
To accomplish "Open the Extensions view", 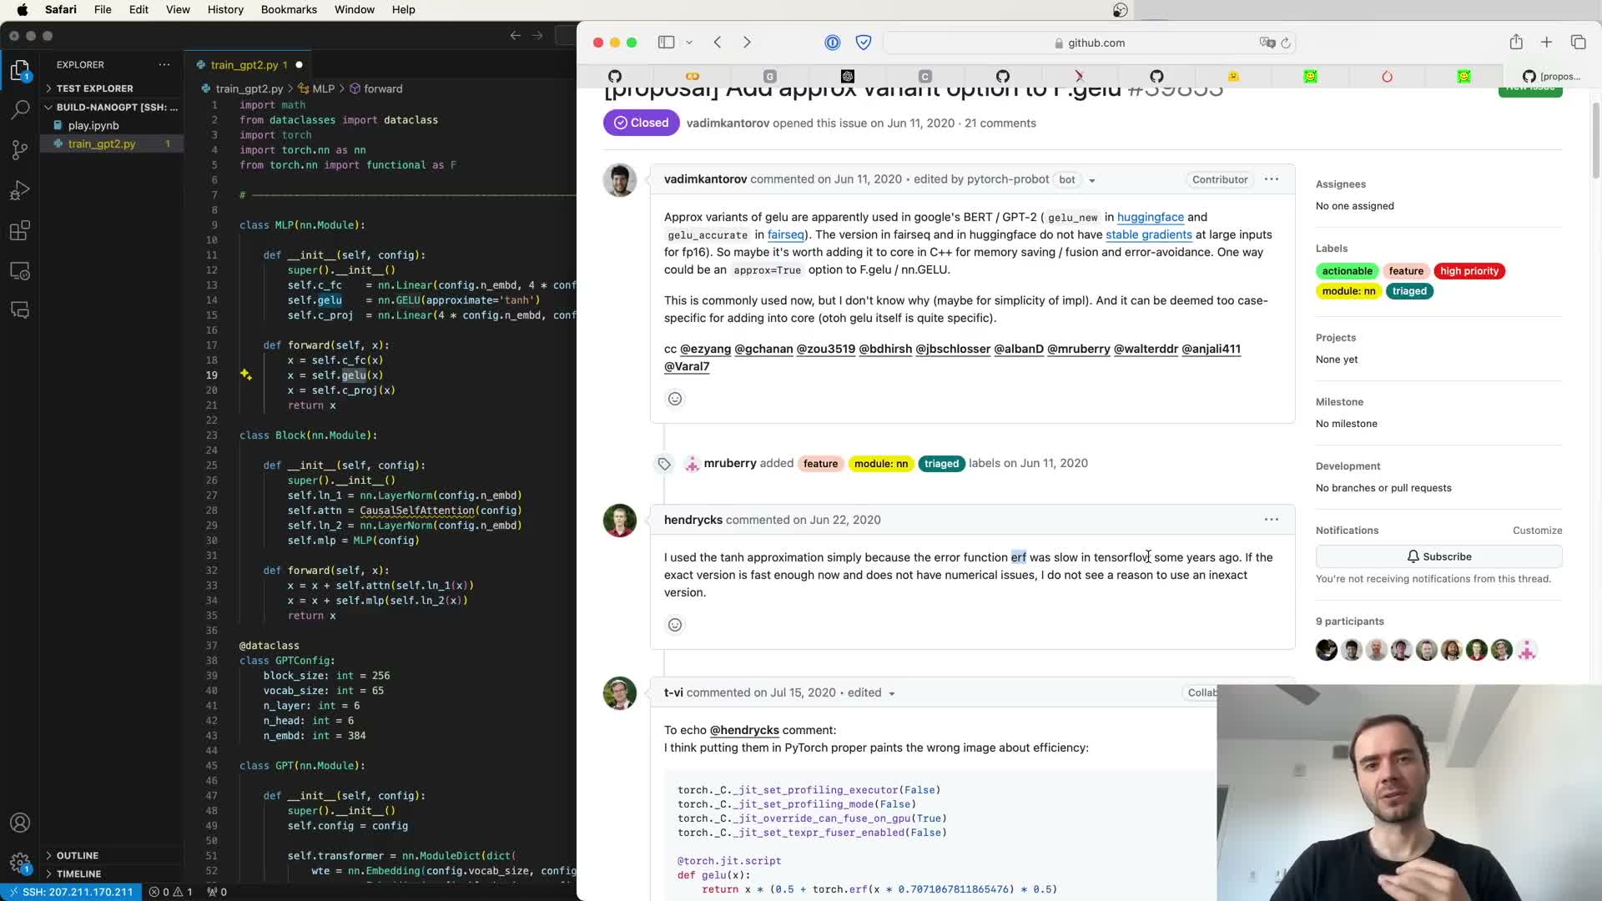I will (x=20, y=231).
